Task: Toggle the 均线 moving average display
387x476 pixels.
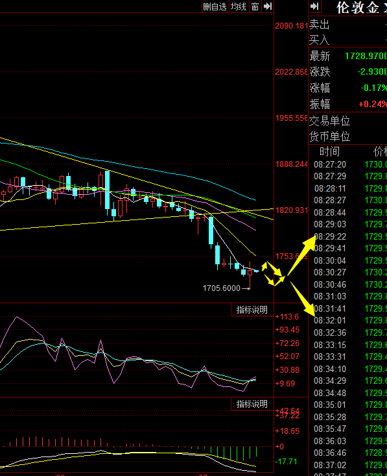Action: coord(239,6)
